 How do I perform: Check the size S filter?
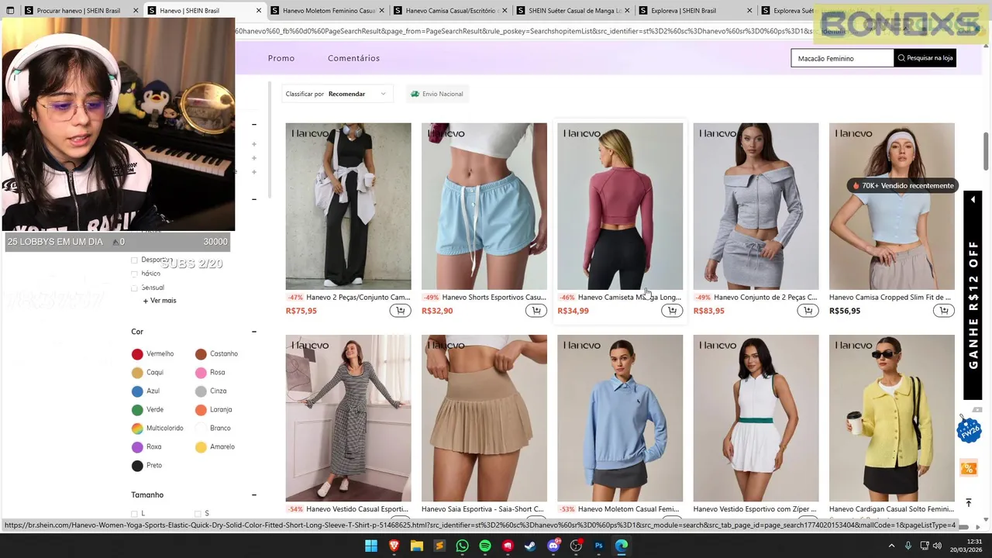(198, 514)
